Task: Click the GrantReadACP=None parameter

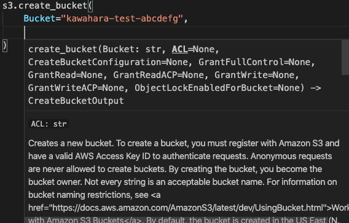Action: [x=159, y=75]
